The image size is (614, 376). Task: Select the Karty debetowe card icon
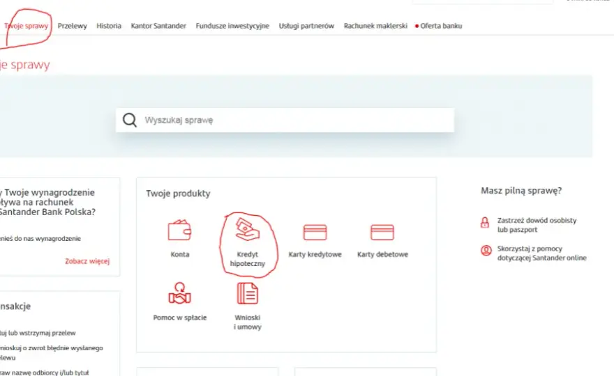[382, 232]
